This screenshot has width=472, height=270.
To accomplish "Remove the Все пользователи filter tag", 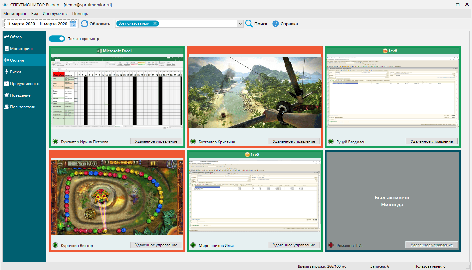I will point(155,24).
